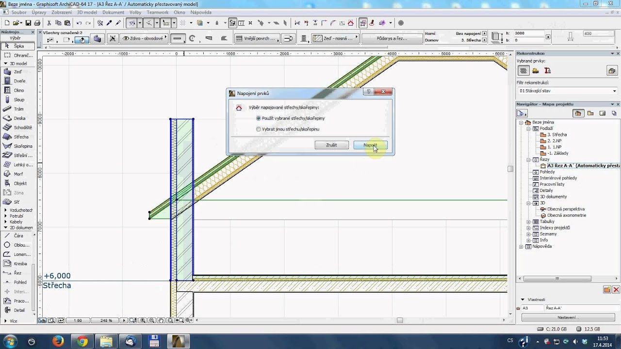Select '-1. Základy' story in Navigator

point(558,153)
